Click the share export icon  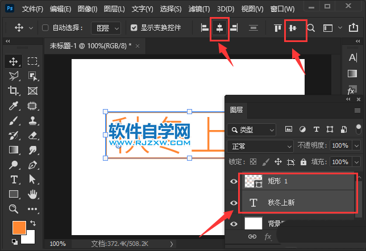point(353,27)
